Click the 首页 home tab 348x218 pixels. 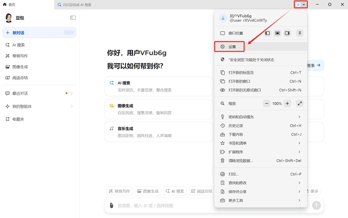pyautogui.click(x=9, y=4)
